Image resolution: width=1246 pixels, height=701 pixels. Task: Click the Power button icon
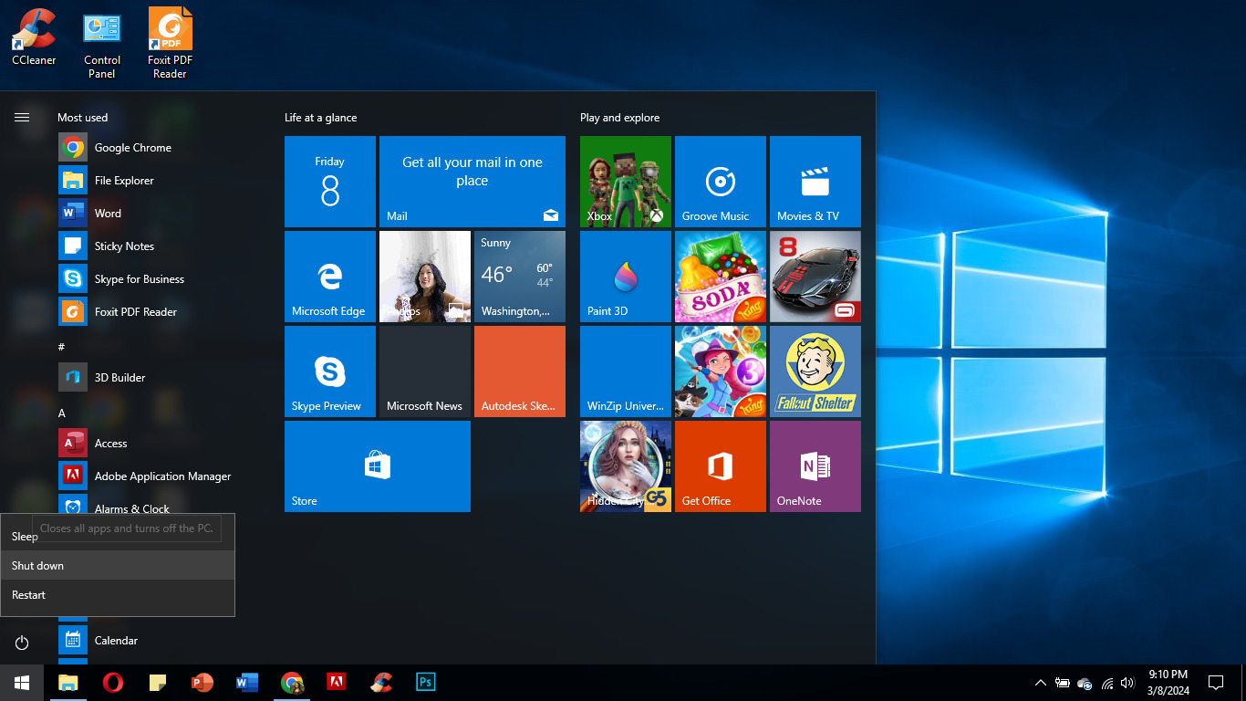(22, 643)
